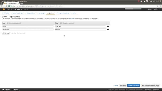Open the network connection indicator
Viewport: 162px width, 91px height.
pyautogui.click(x=144, y=1)
